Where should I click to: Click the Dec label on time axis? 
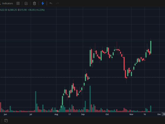click(x=159, y=115)
